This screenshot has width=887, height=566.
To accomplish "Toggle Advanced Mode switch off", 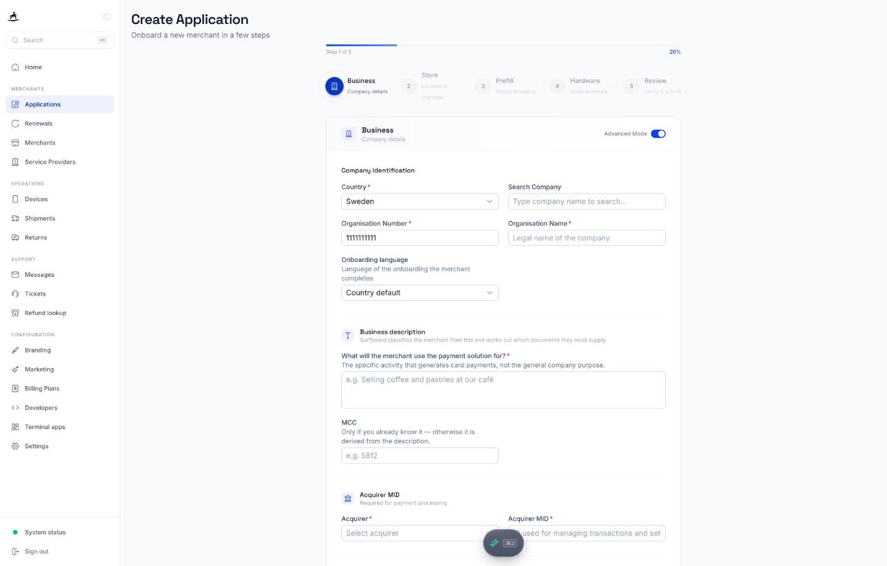I will pos(658,134).
